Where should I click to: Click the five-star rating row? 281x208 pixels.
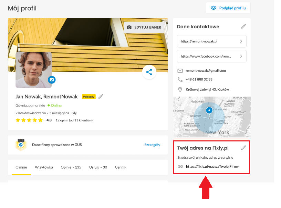[29, 120]
